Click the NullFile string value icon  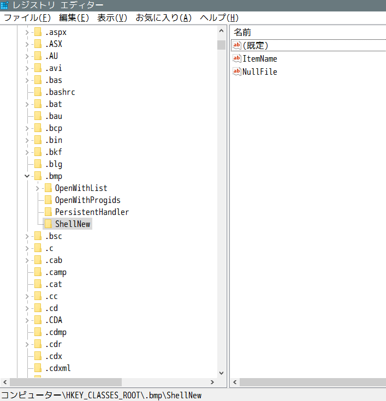click(237, 71)
